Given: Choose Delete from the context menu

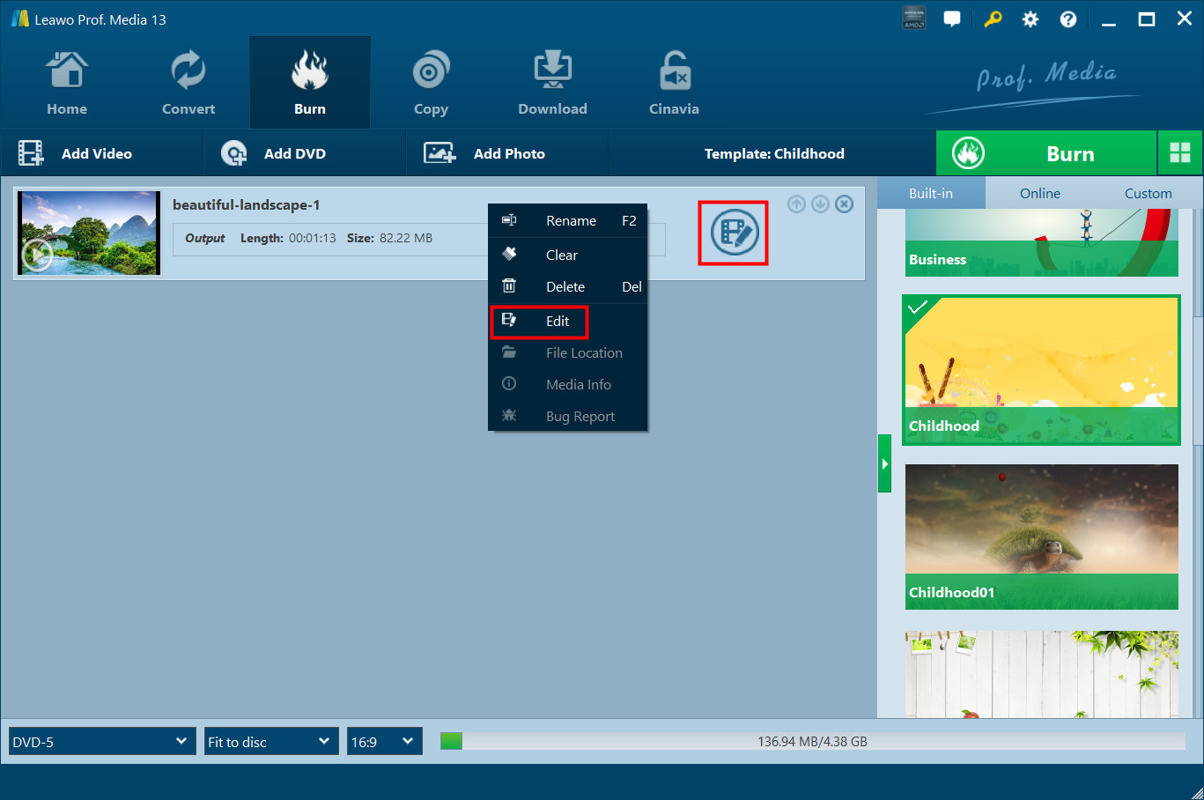Looking at the screenshot, I should [568, 286].
